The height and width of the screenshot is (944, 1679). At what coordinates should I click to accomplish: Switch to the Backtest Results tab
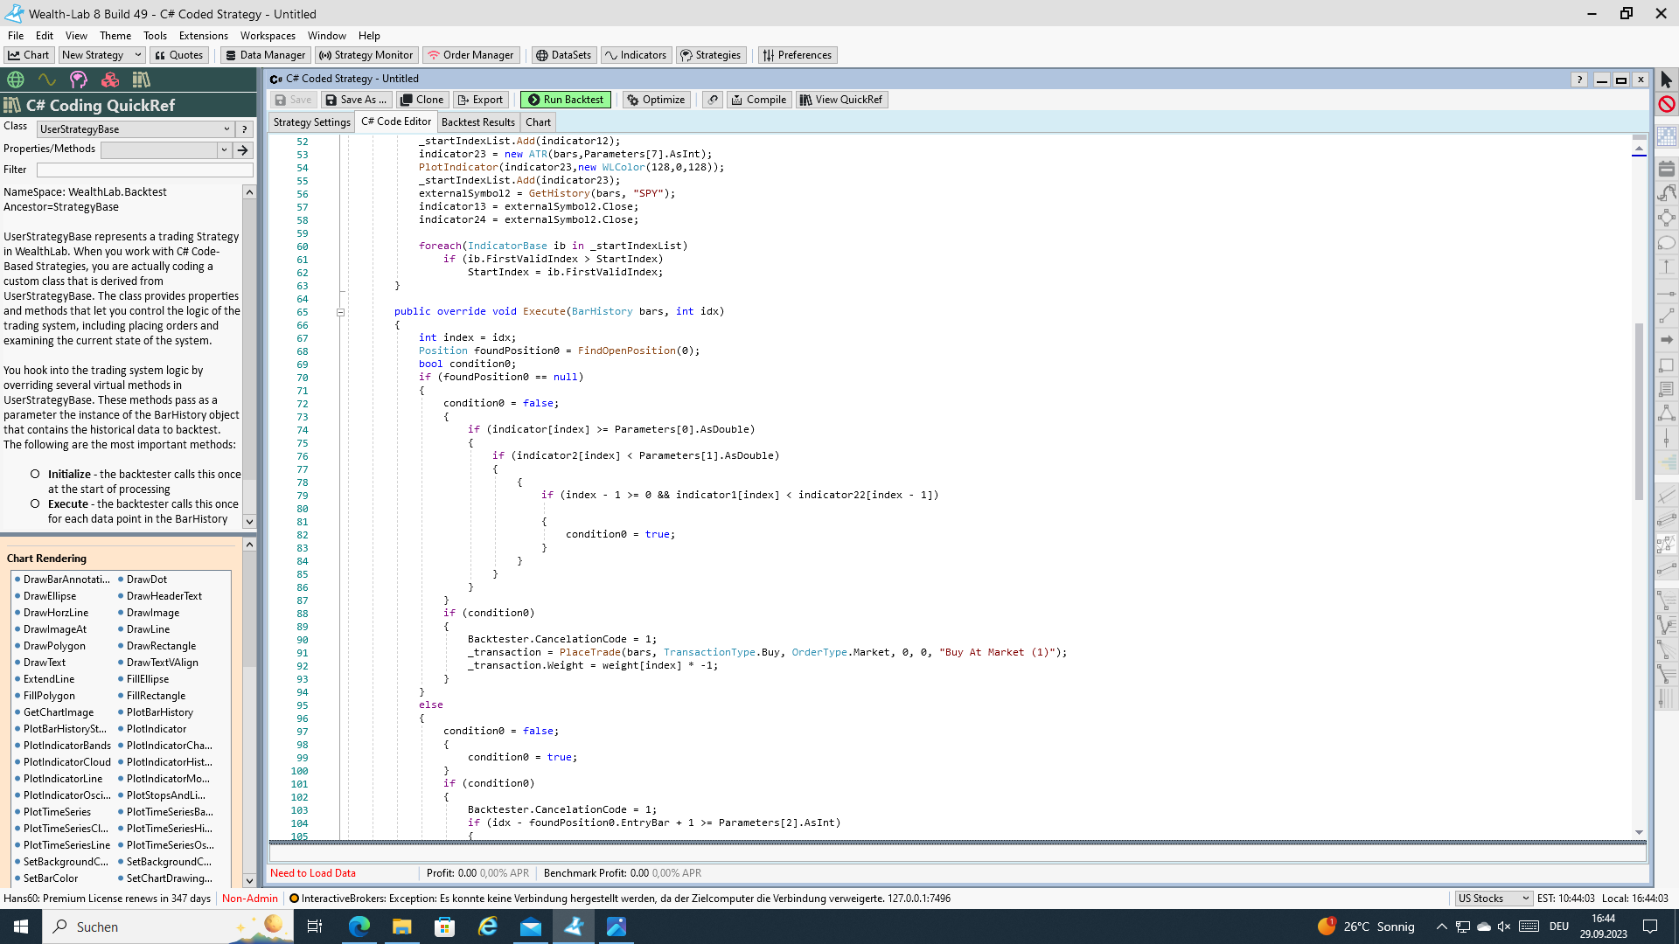[477, 122]
